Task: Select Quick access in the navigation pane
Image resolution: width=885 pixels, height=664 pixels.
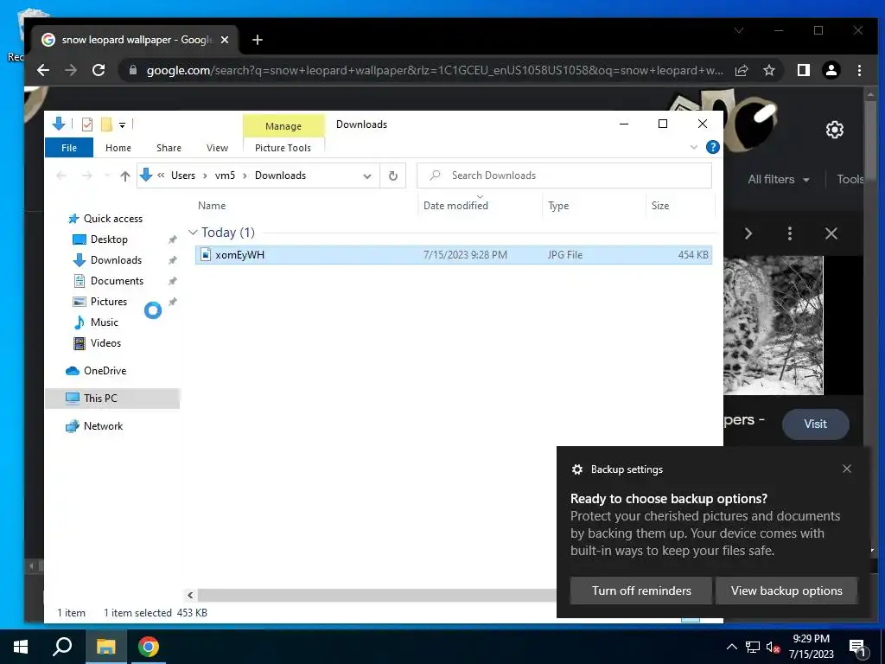Action: (x=113, y=219)
